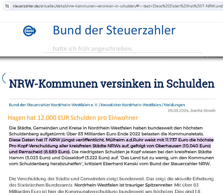Click orange note 'Hagen hat 12.000 EUR Schulden'
This screenshot has height=193, width=223.
73,118
